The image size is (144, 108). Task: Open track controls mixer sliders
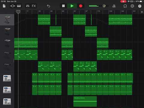pos(28,6)
